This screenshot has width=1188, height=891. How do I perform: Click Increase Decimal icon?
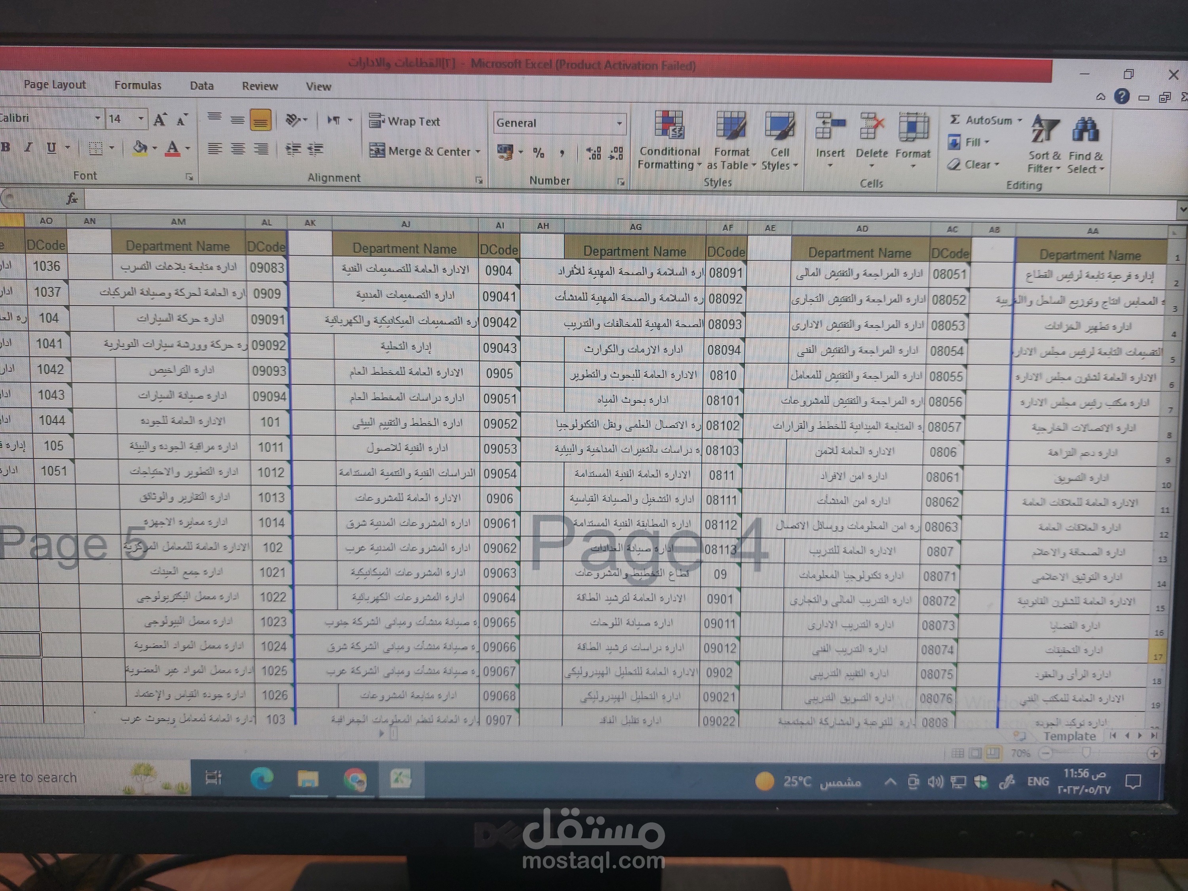594,152
